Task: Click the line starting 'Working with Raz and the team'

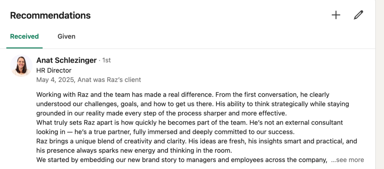Action: [x=183, y=94]
